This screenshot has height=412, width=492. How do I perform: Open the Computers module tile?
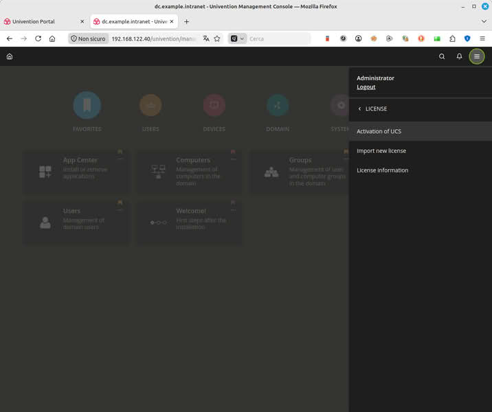[x=190, y=171]
